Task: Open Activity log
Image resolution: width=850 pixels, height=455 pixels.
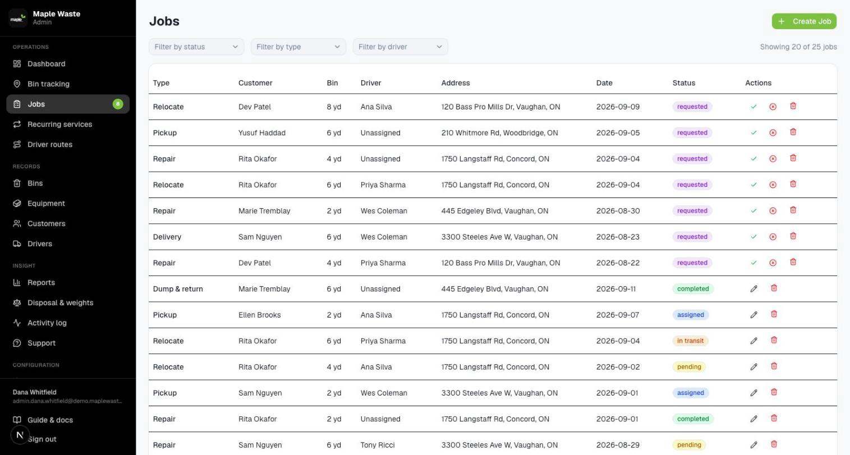Action: [68, 323]
